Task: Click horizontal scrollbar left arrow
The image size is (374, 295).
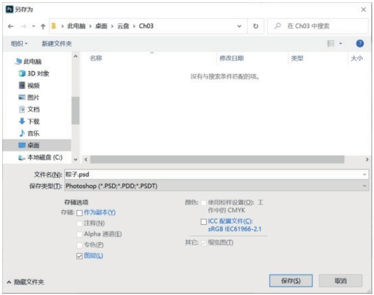Action: pos(86,159)
